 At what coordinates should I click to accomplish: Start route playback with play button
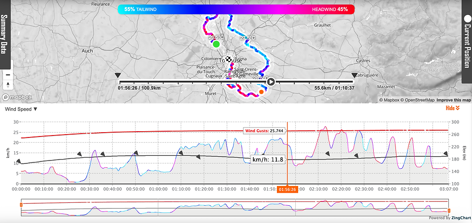[x=271, y=81]
